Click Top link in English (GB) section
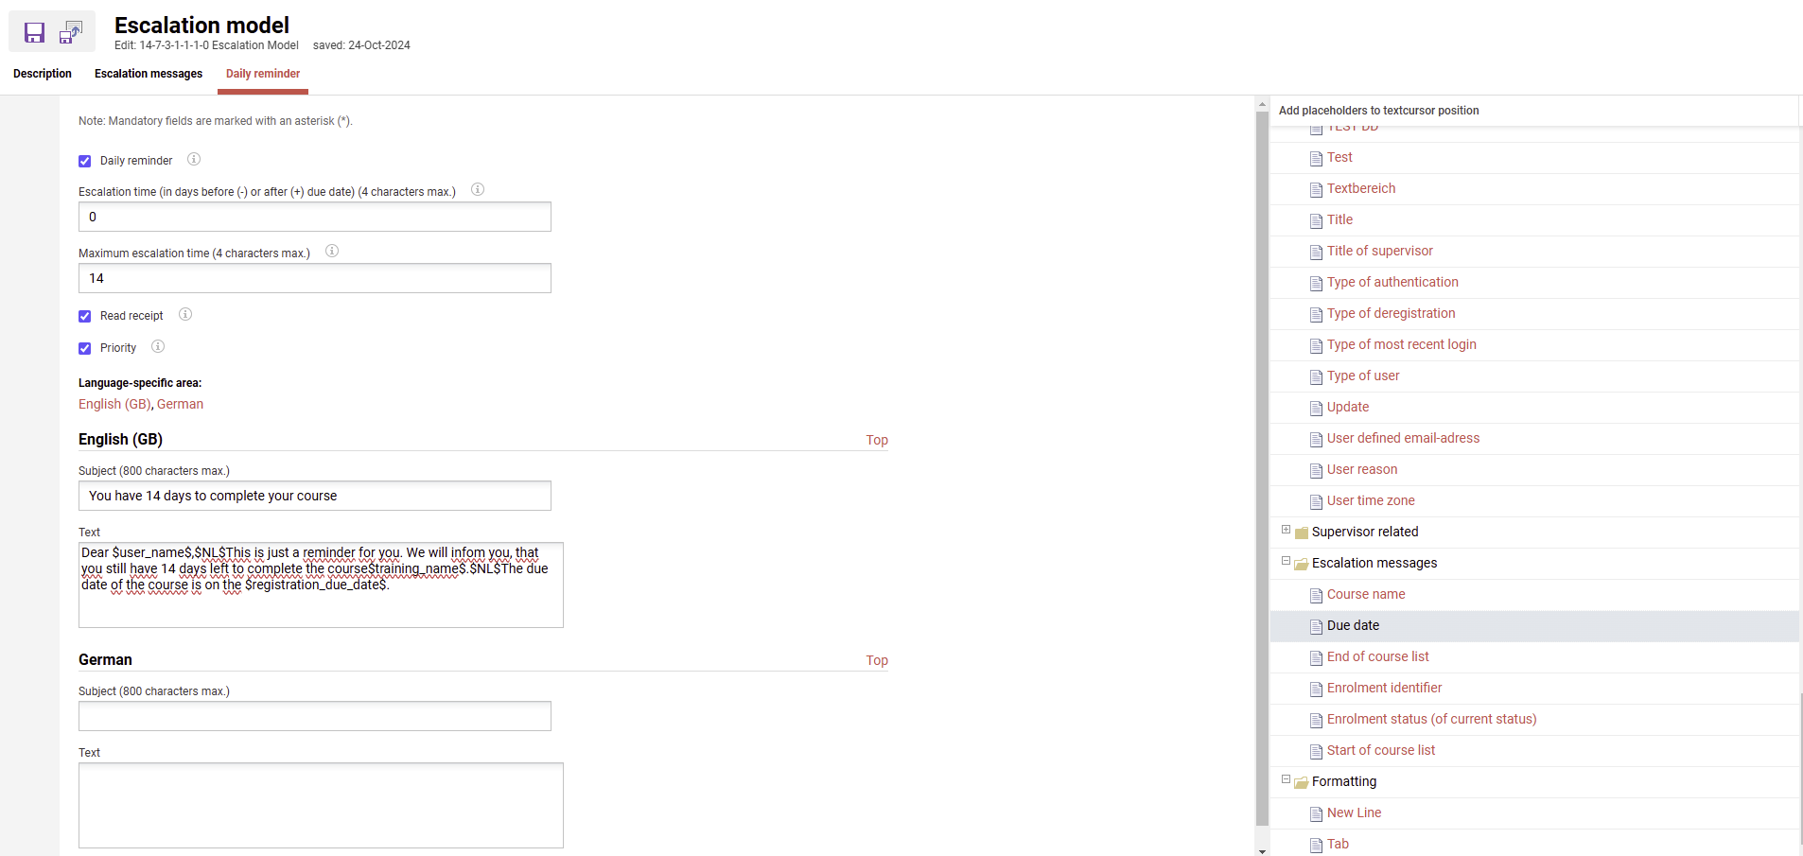The image size is (1803, 856). click(877, 440)
